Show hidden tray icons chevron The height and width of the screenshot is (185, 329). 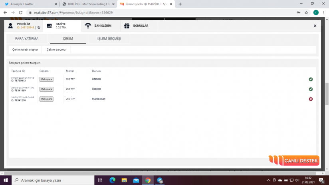tap(268, 180)
